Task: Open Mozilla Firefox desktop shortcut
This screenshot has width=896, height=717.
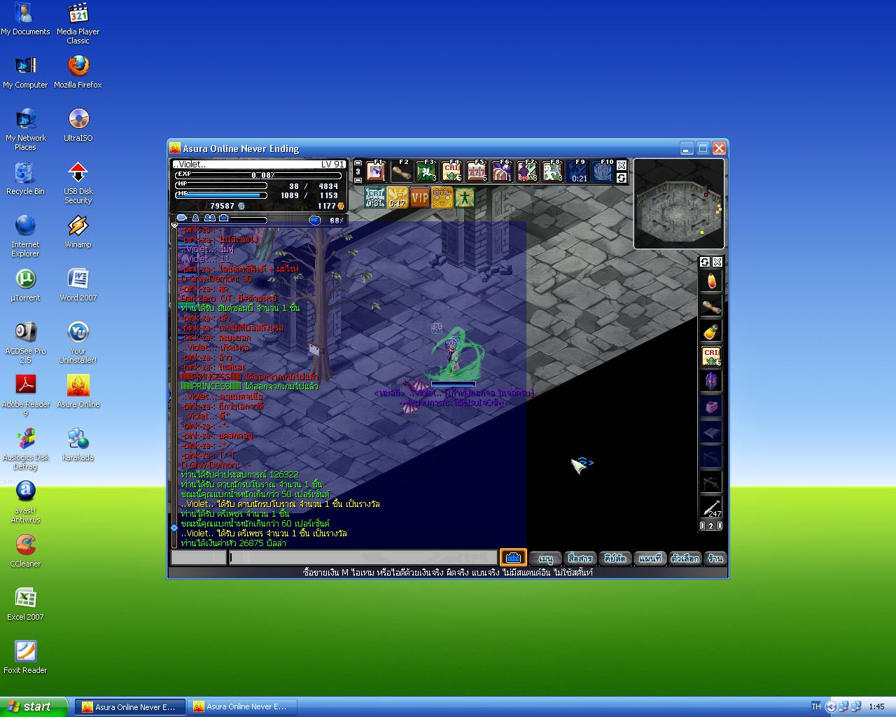Action: (x=78, y=67)
